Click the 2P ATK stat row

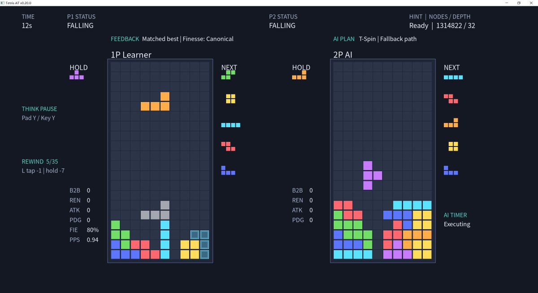[x=303, y=210]
